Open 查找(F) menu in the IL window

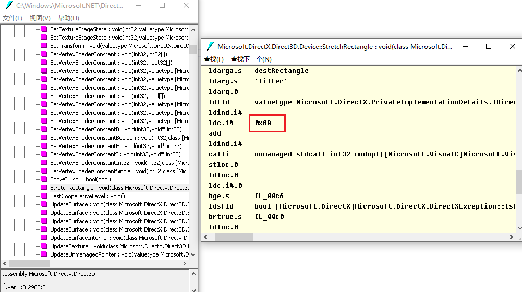tap(214, 59)
